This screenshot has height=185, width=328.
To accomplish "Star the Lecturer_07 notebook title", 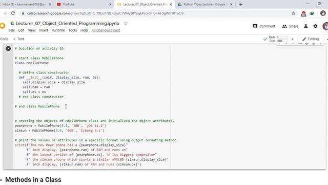I will (126, 23).
